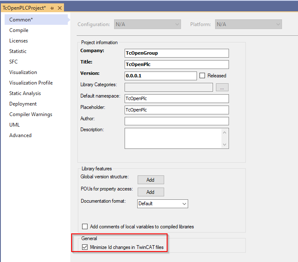Click into the Author field

pos(176,121)
